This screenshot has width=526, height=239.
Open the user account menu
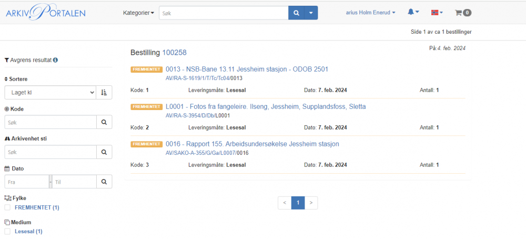370,12
